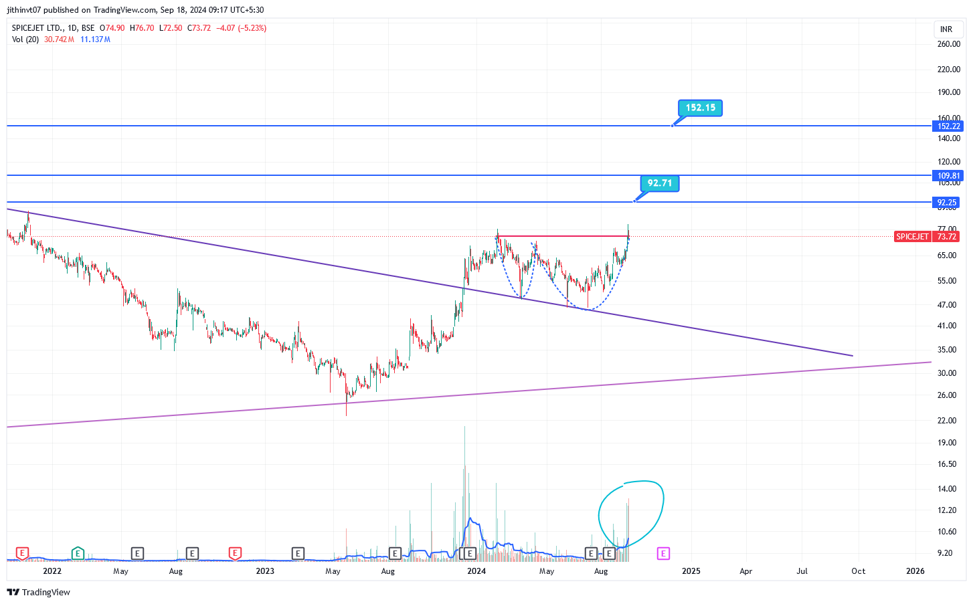
Task: Click the 2024 label on time axis
Action: point(476,571)
